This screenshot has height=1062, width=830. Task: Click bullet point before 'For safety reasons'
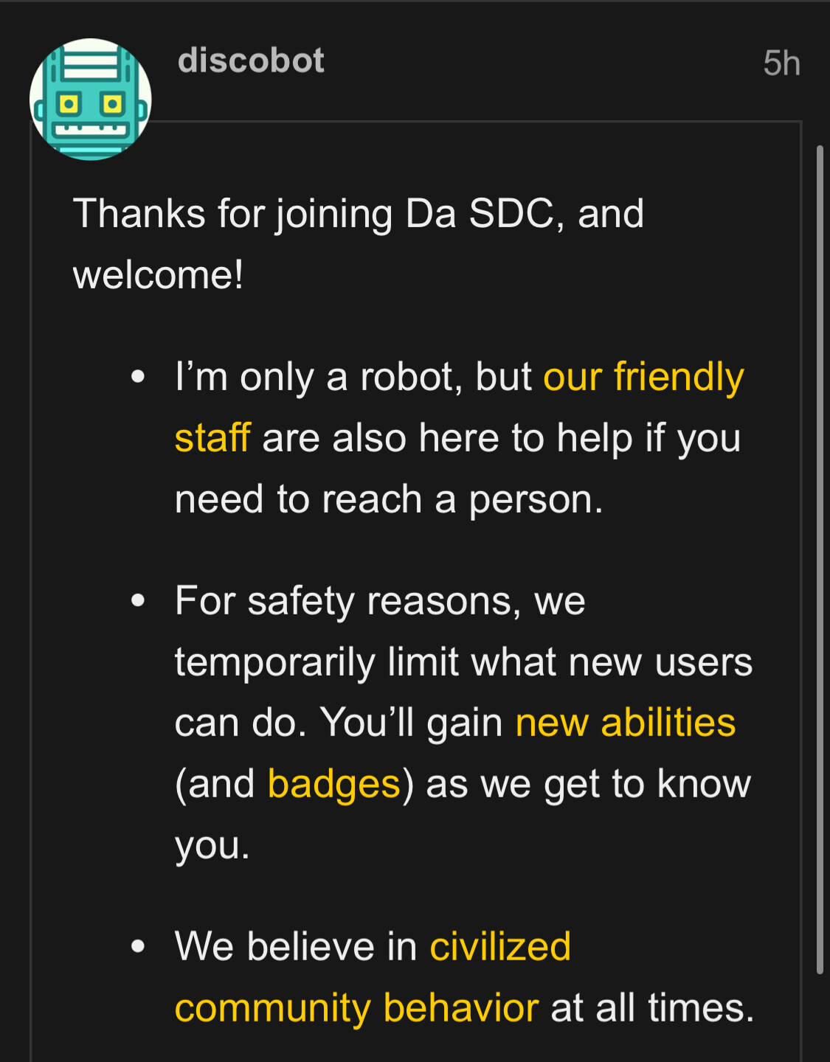138,600
